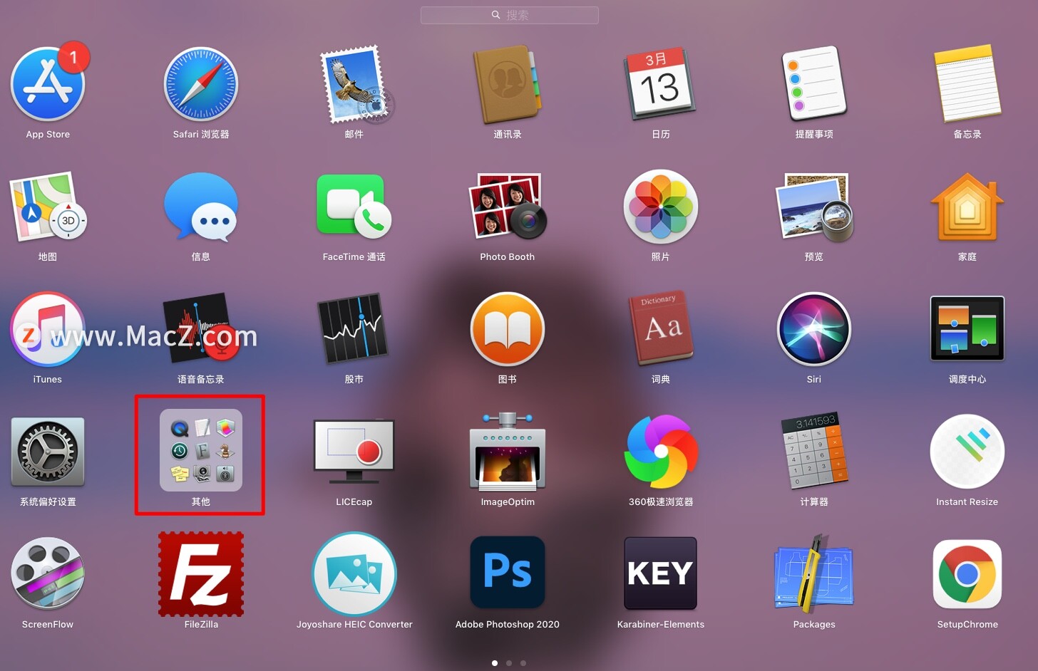1038x671 pixels.
Task: Launch 词典 dictionary
Action: [x=661, y=329]
